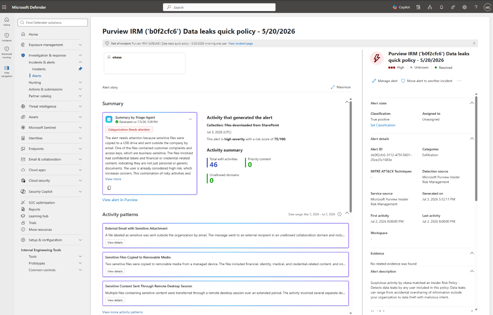Select the okesa user entity card

point(145,63)
